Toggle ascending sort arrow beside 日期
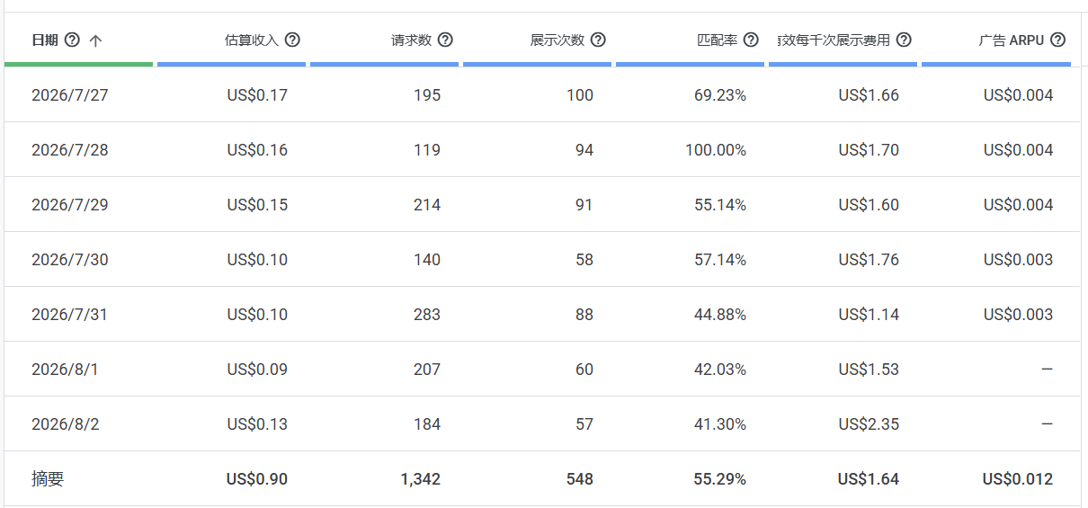 96,40
